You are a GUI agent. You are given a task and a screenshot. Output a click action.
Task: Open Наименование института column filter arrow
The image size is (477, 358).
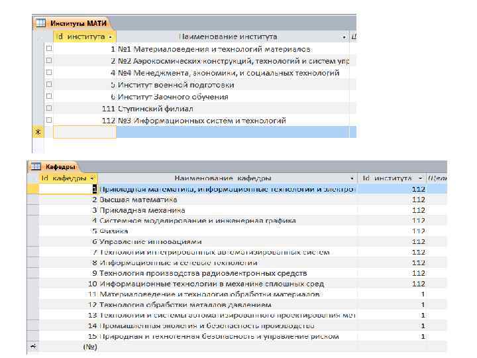[344, 37]
